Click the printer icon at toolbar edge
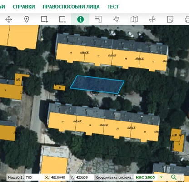189x182 pixels. coord(187,20)
